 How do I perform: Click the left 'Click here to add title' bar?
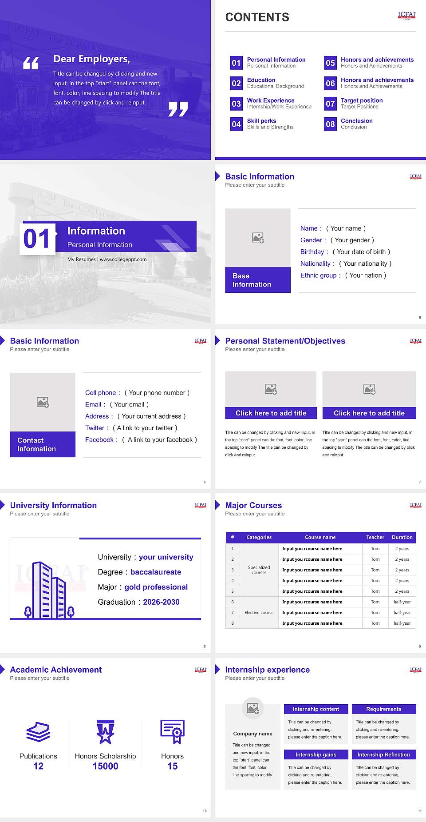pyautogui.click(x=271, y=413)
